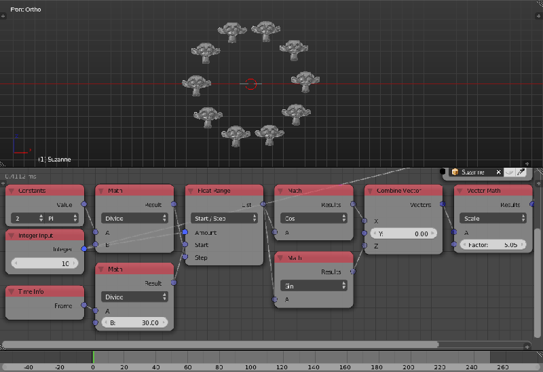Open the Sin operation dropdown
The image size is (543, 372).
point(314,286)
